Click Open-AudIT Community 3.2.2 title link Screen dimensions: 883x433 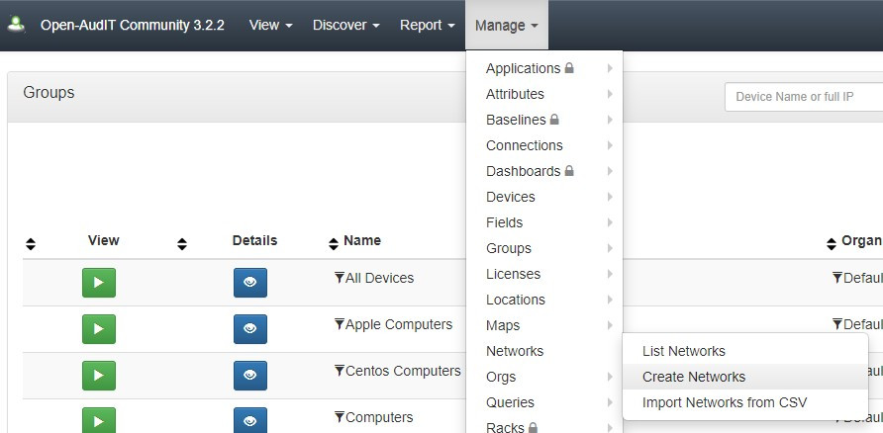(133, 26)
